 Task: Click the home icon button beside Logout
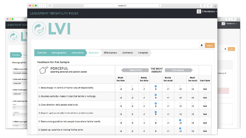(x=202, y=46)
